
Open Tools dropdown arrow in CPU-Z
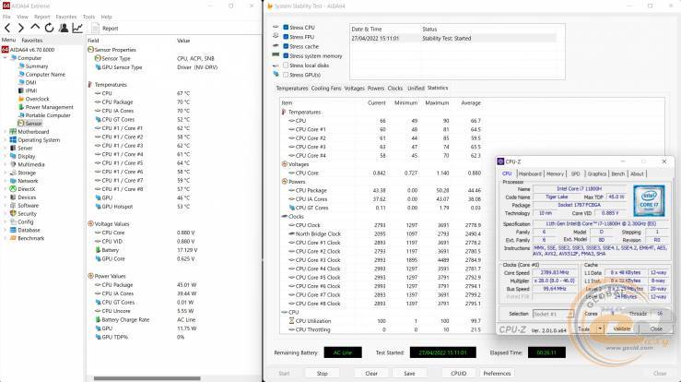pos(600,328)
